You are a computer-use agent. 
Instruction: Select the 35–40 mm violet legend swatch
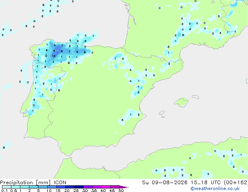(97, 187)
